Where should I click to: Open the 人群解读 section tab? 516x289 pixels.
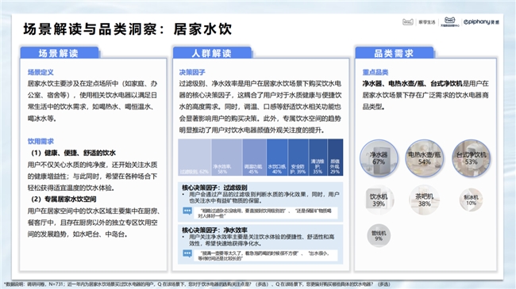coord(212,53)
